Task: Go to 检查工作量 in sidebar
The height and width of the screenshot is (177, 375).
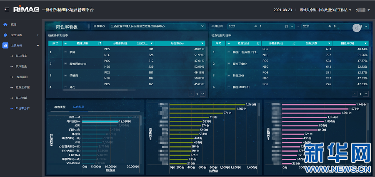Action: 22,87
